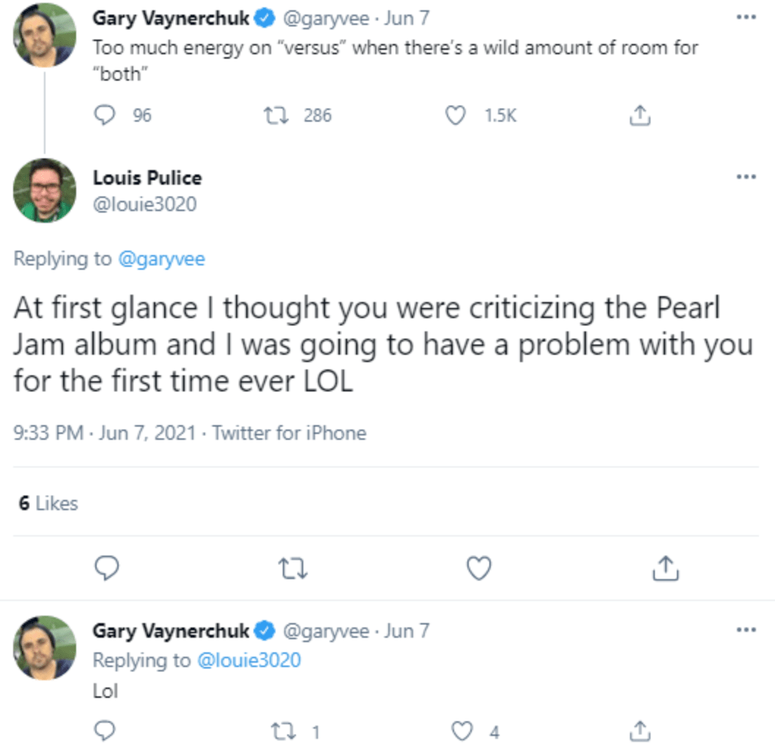
Task: Open more options on Gary's top tweet
Action: coord(746,18)
